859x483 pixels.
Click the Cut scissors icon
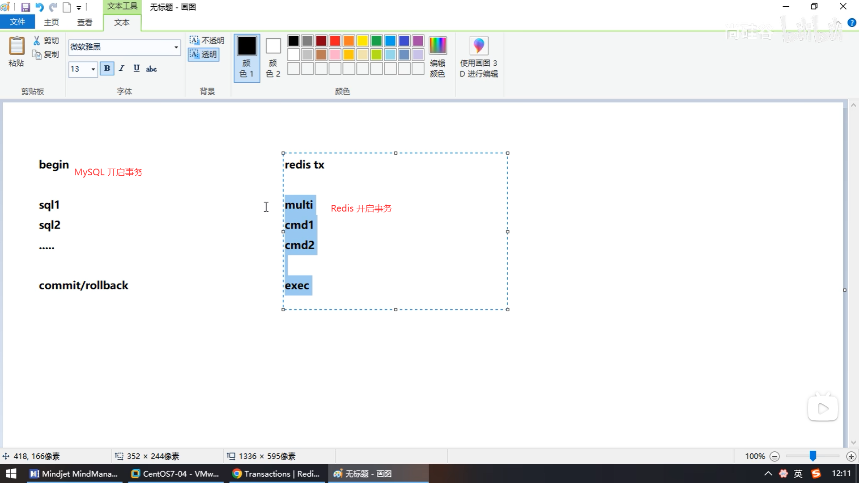37,41
